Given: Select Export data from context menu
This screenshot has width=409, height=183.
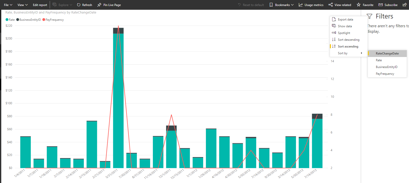Looking at the screenshot, I should click(x=348, y=19).
